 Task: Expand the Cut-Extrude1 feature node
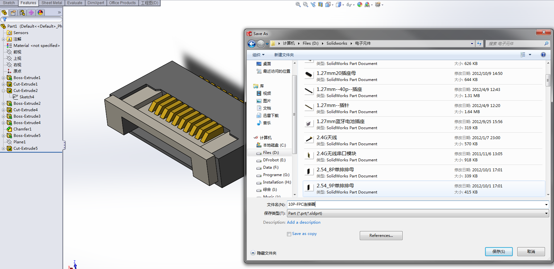[x=3, y=84]
